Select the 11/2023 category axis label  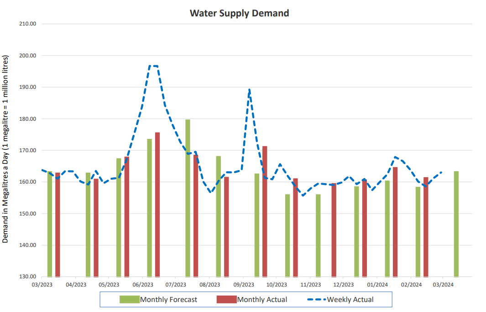click(x=311, y=284)
